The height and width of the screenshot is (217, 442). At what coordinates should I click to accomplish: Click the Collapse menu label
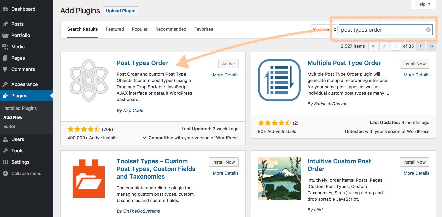pyautogui.click(x=26, y=174)
